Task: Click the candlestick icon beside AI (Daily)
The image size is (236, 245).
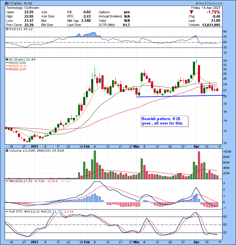Action: [x=7, y=59]
